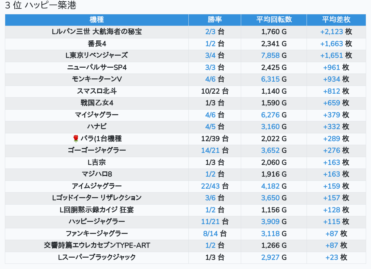
Task: Click ニューパルサーSP4 machine name
Action: (x=97, y=67)
